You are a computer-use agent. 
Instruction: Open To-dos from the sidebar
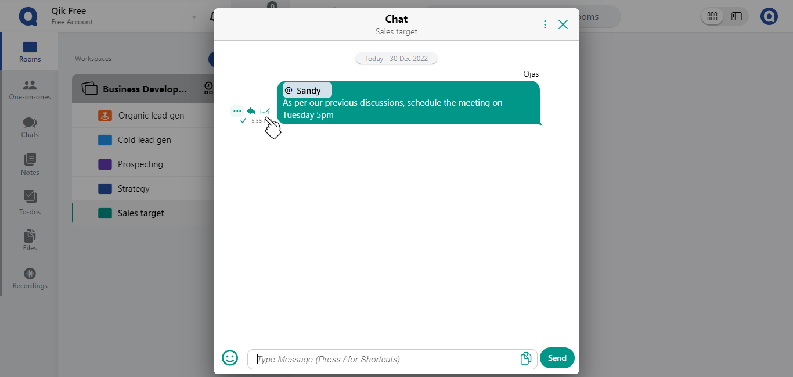pyautogui.click(x=30, y=203)
